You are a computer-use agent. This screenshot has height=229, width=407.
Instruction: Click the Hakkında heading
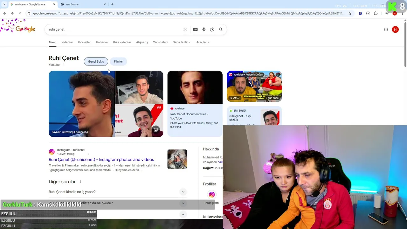(211, 149)
